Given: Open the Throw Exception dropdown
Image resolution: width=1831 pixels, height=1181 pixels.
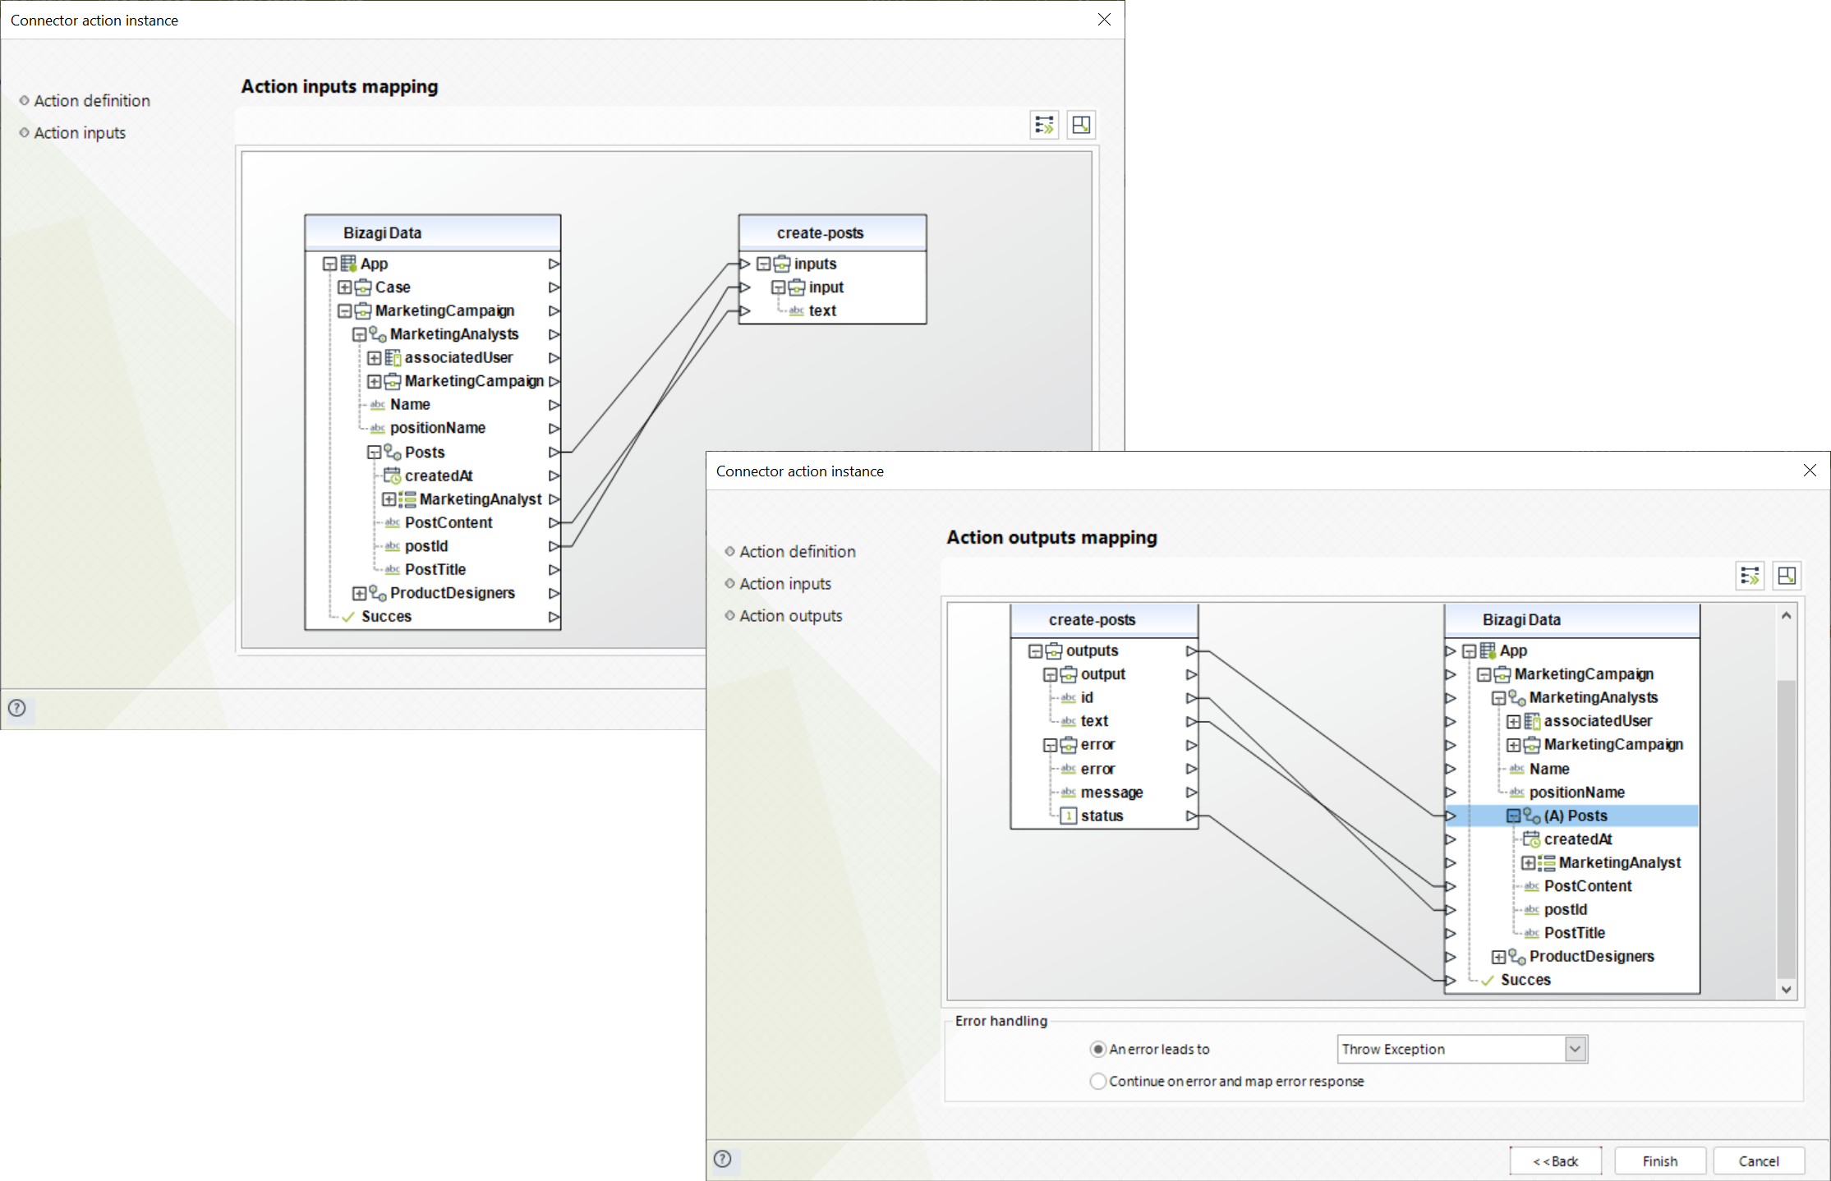Looking at the screenshot, I should (x=1575, y=1049).
